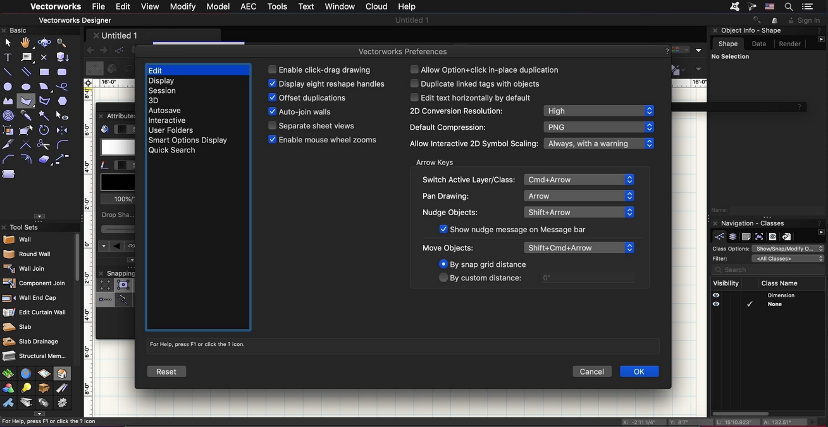Open Spotlight search in the menu bar

pos(789,6)
